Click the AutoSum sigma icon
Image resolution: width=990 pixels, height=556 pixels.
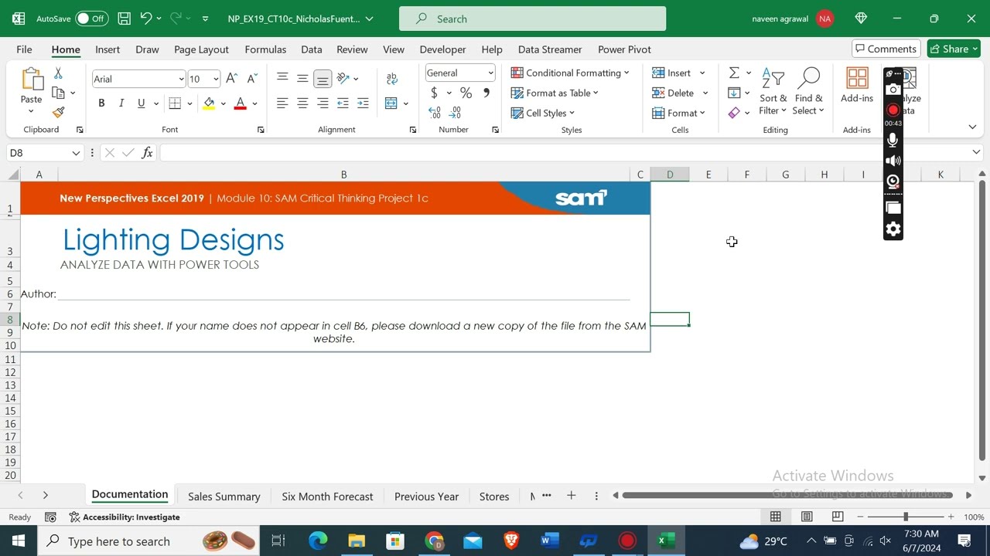(x=734, y=73)
